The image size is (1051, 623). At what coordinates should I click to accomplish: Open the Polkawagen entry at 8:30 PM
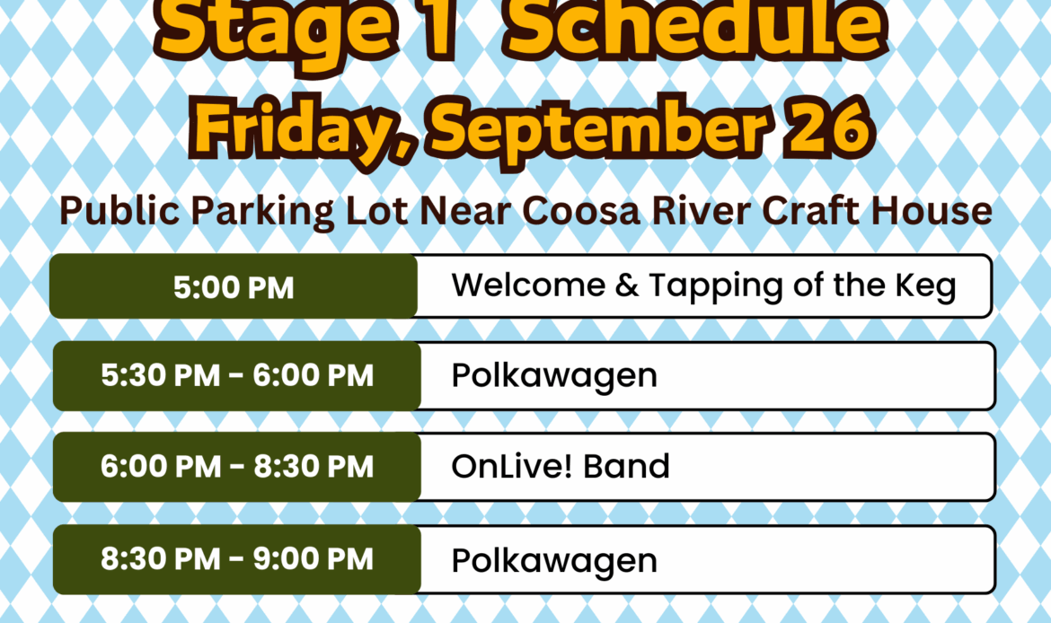tap(554, 560)
